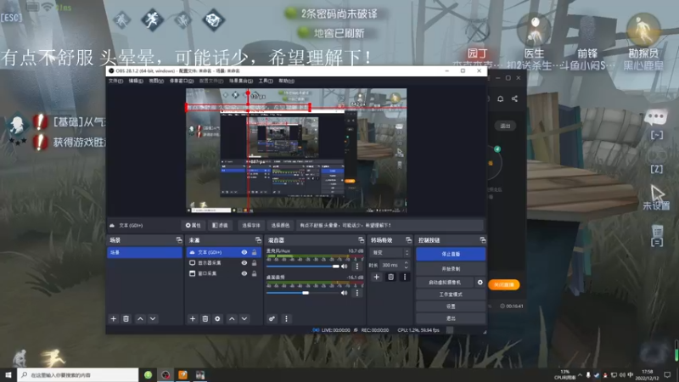Toggle visibility of the 文本 (GDI+) source
The height and width of the screenshot is (382, 679).
[x=244, y=252]
